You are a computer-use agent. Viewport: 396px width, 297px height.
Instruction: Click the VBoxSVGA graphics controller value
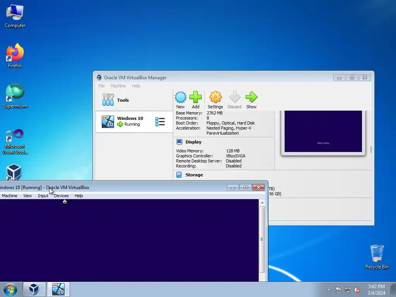(236, 156)
